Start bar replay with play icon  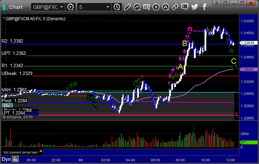[156, 7]
